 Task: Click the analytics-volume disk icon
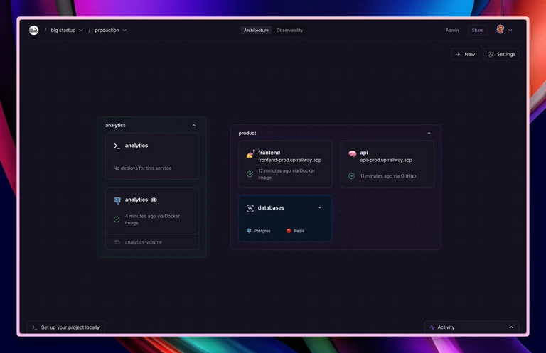tap(117, 242)
